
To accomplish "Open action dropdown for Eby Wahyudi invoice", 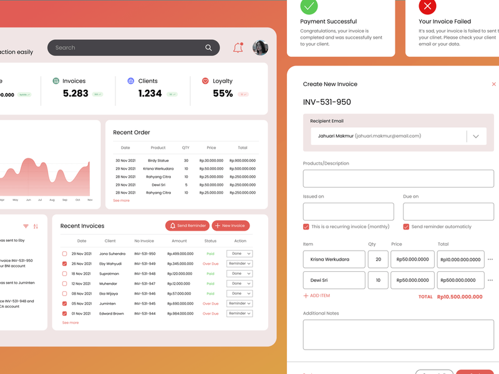I will pyautogui.click(x=240, y=264).
